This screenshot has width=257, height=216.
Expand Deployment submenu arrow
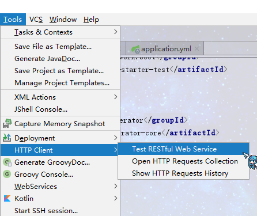pyautogui.click(x=115, y=138)
